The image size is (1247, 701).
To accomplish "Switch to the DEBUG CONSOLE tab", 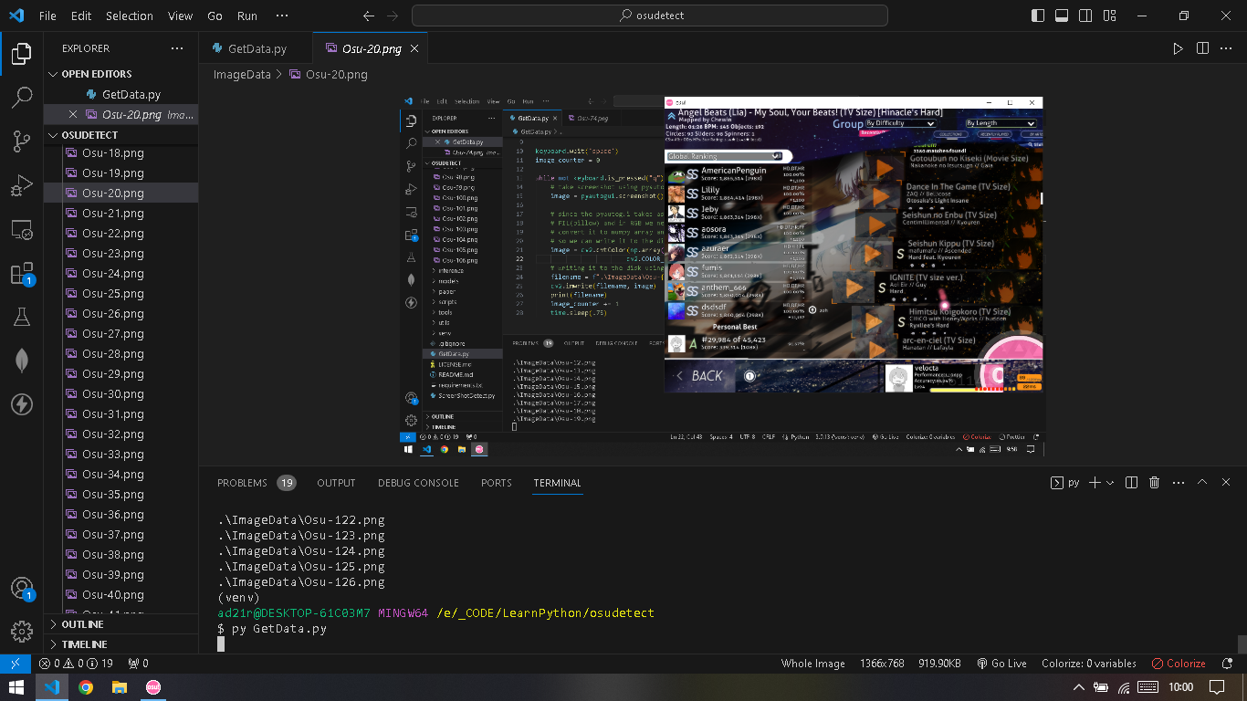I will 418,483.
